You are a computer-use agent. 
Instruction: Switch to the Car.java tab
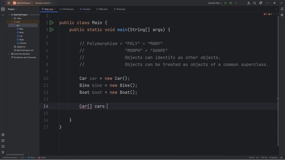click(85, 9)
